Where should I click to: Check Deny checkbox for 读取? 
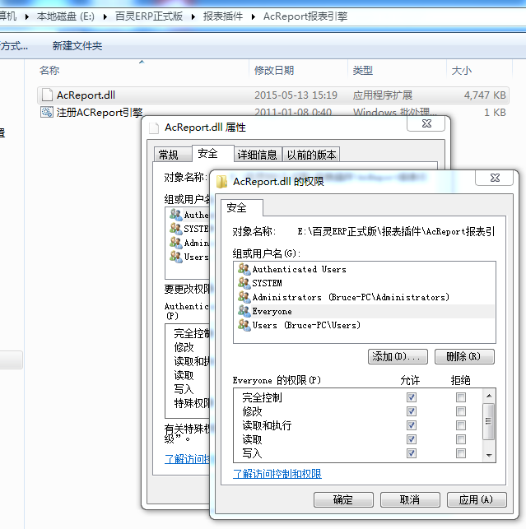click(x=460, y=439)
